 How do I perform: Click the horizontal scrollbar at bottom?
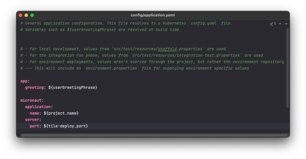[x=154, y=135]
